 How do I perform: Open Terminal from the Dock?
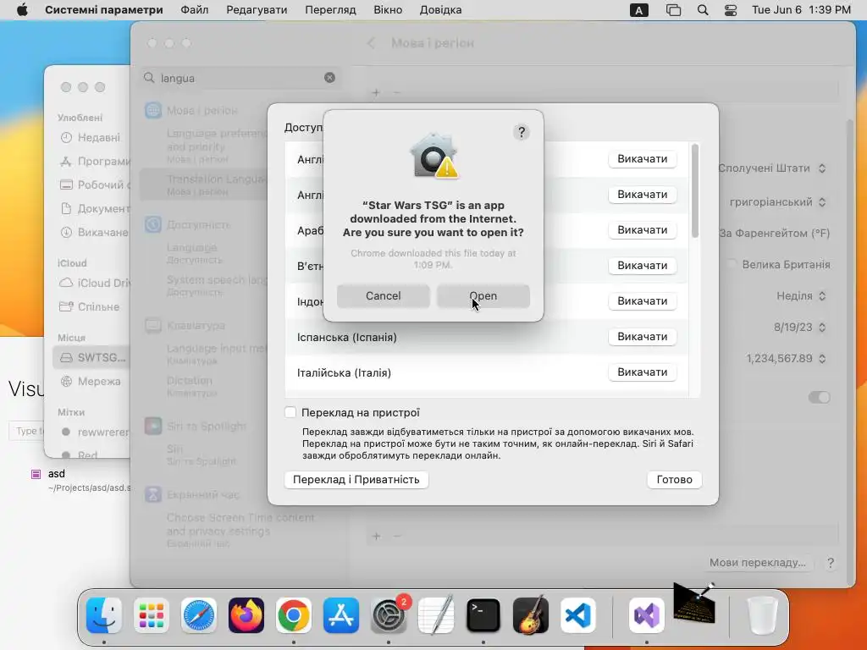tap(483, 615)
